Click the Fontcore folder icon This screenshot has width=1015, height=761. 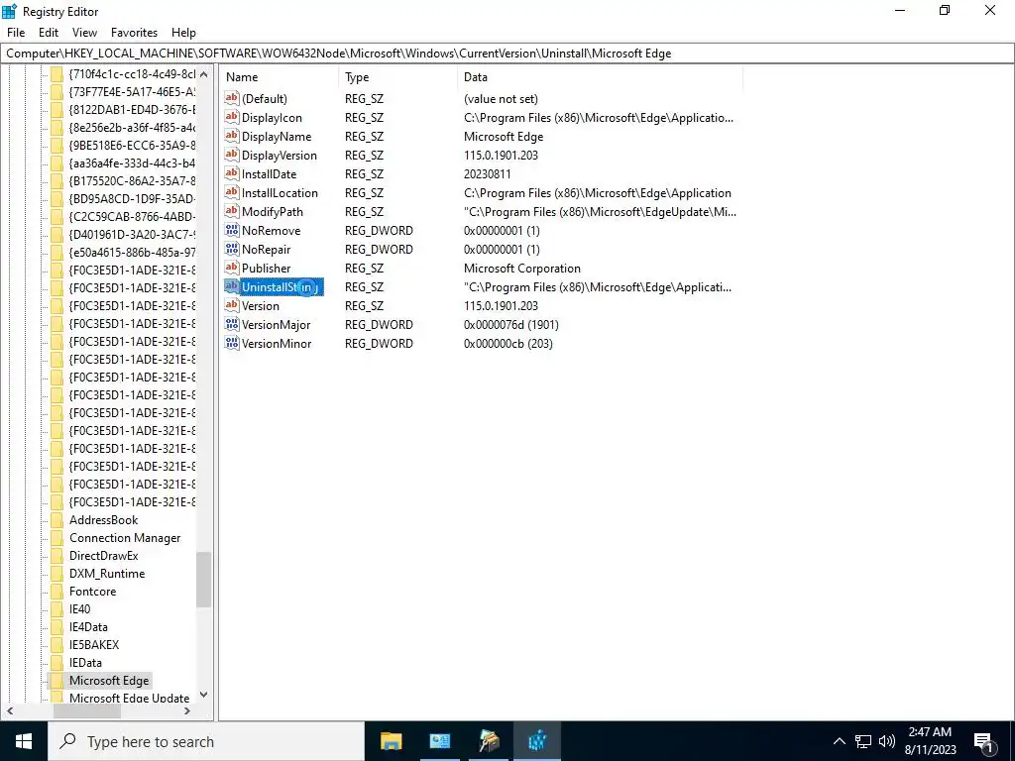[x=56, y=591]
